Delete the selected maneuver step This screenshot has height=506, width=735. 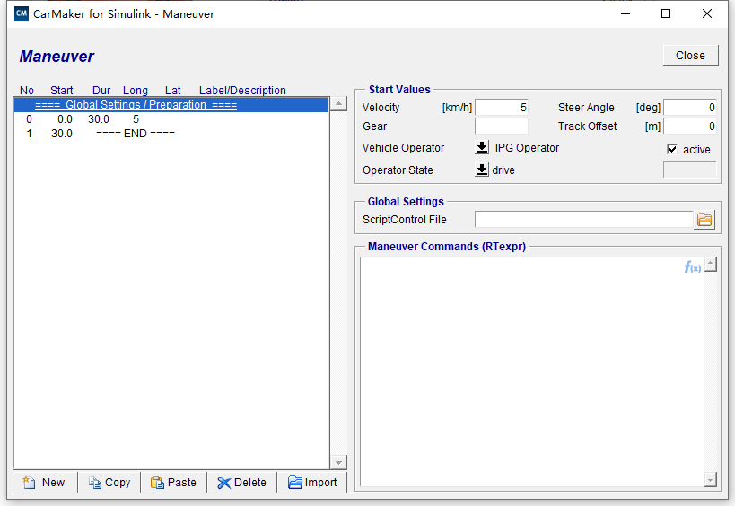click(x=242, y=482)
